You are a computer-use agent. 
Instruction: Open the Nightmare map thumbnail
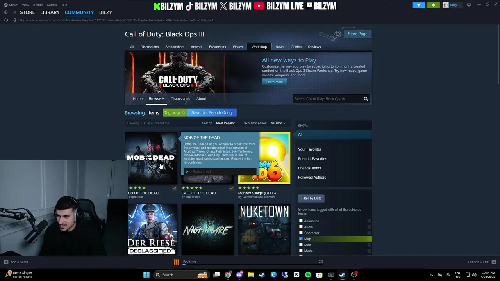(207, 229)
